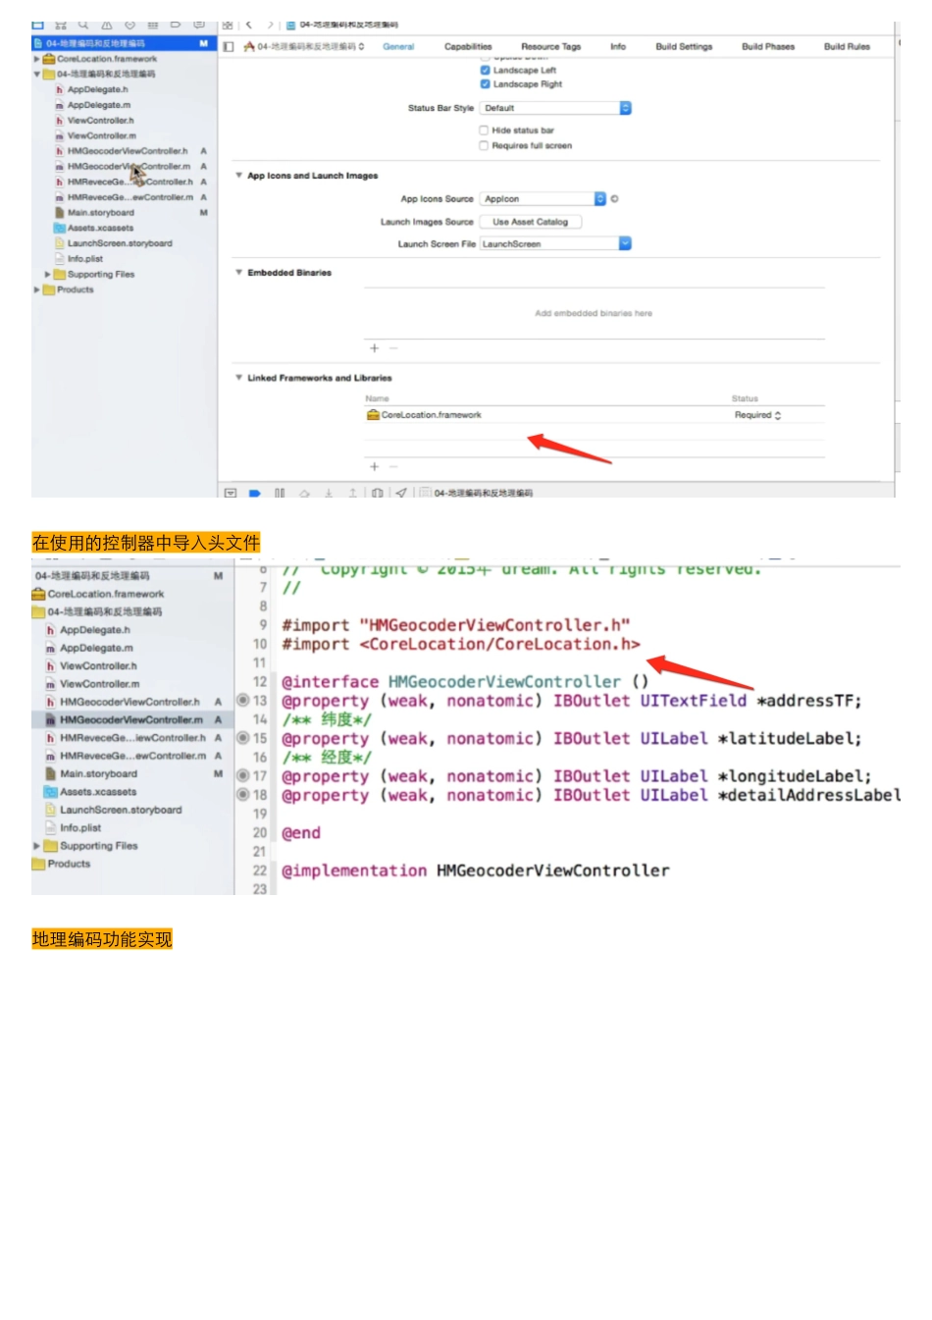Check the Requires full screen option

pos(484,146)
